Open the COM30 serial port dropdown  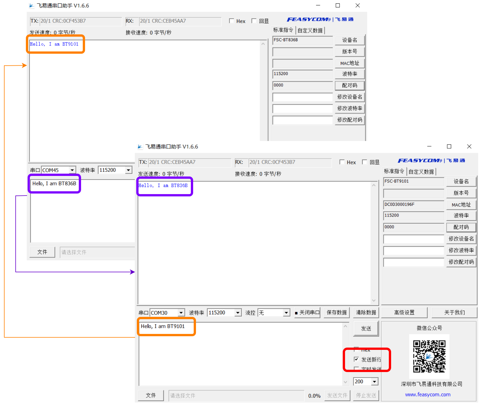181,313
